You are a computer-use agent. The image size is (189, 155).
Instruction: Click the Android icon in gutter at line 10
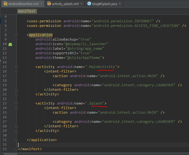pyautogui.click(x=10, y=44)
